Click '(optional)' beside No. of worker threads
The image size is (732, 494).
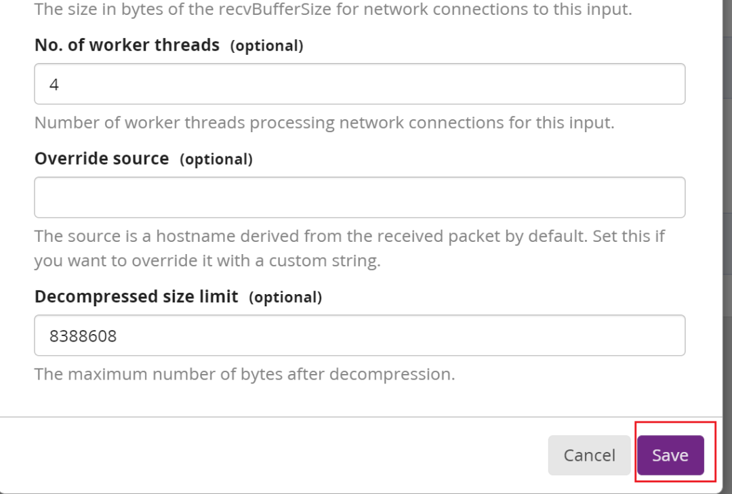coord(266,46)
